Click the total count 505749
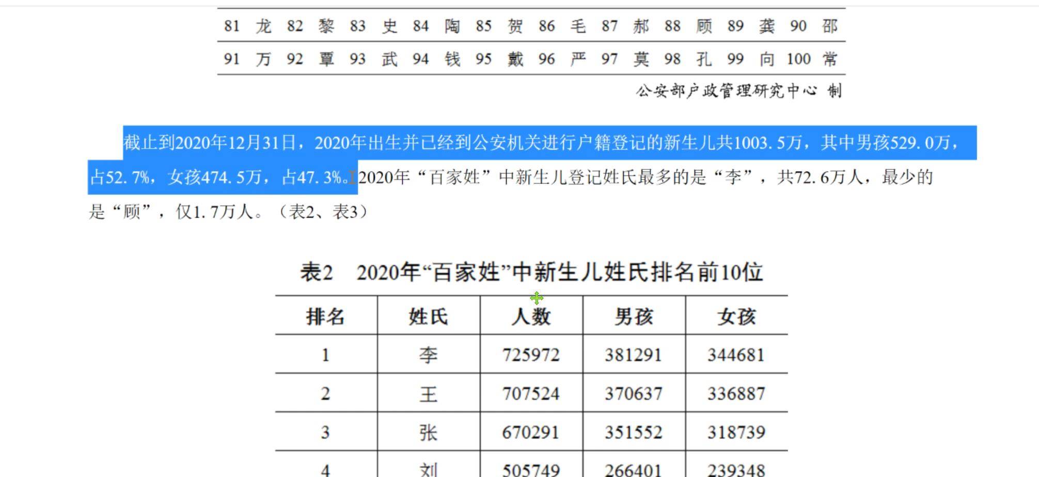Image resolution: width=1039 pixels, height=477 pixels. 531,470
